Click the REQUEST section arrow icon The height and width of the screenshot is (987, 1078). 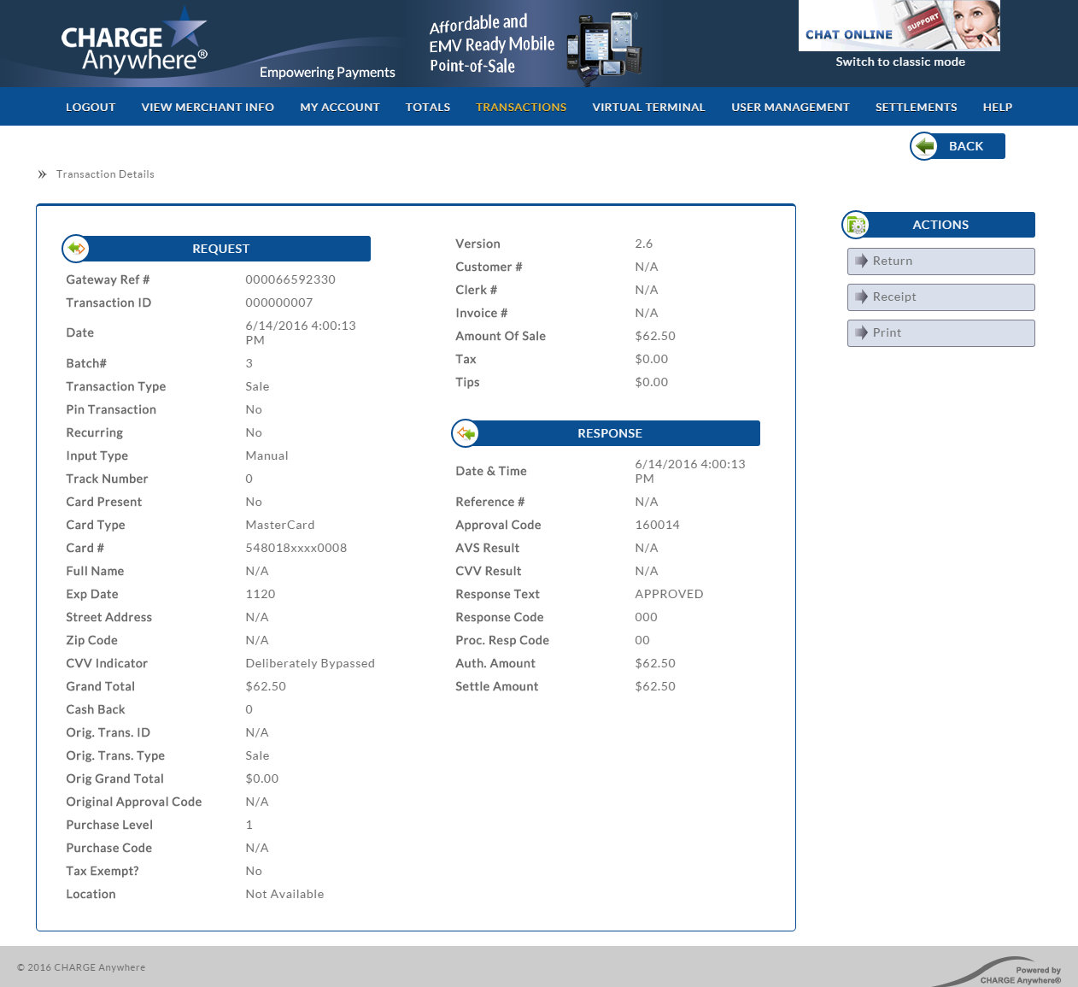pos(76,249)
